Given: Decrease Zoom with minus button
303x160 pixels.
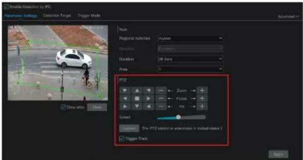Looking at the screenshot, I should tap(161, 90).
